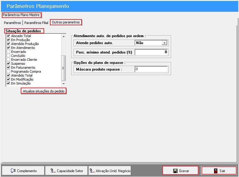Image resolution: width=239 pixels, height=177 pixels.
Task: Click the Gravar save disk icon
Action: click(175, 171)
